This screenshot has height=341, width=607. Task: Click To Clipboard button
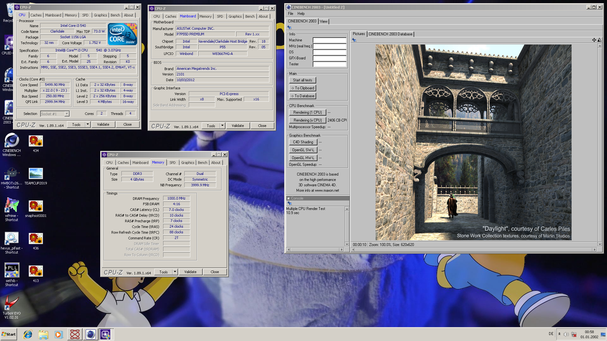pyautogui.click(x=303, y=88)
